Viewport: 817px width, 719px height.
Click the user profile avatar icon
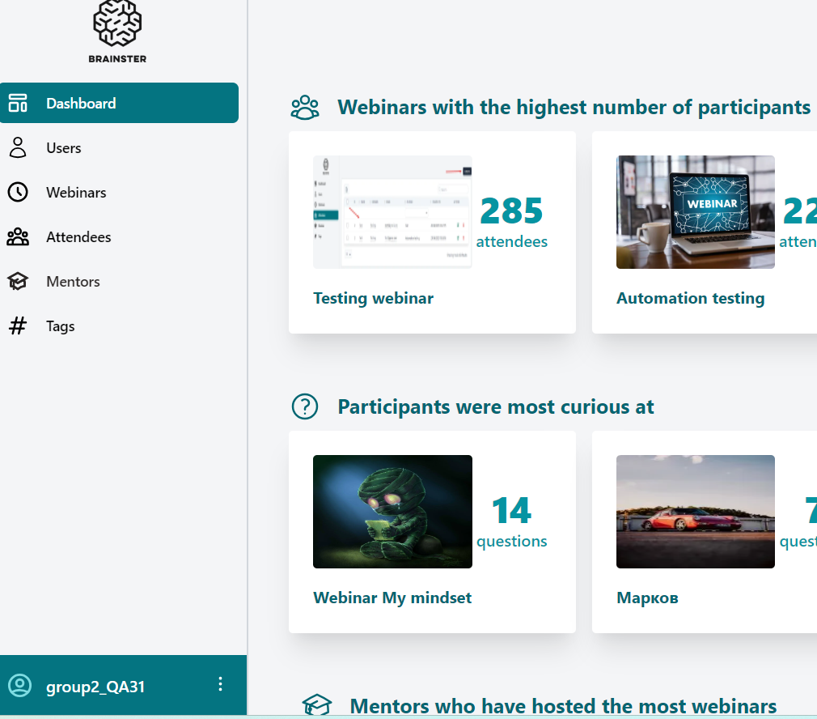tap(19, 686)
